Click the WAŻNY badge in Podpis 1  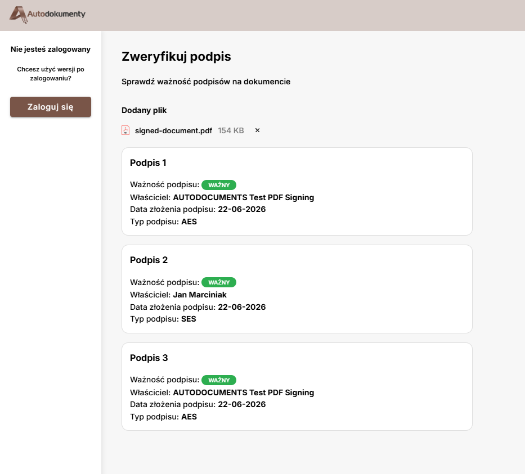[219, 185]
